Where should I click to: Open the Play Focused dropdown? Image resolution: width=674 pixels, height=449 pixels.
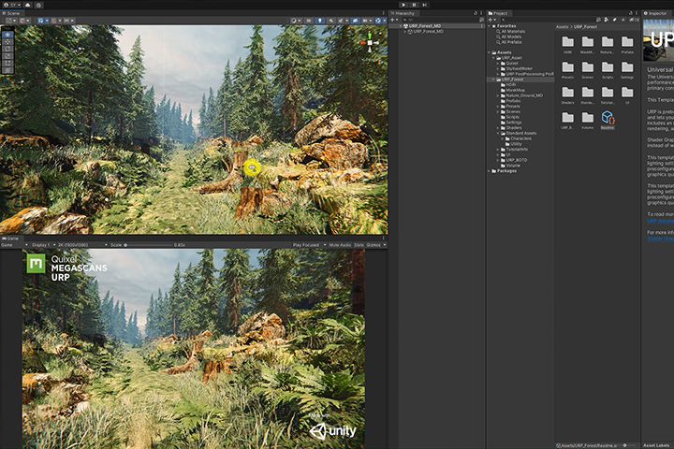(x=309, y=245)
